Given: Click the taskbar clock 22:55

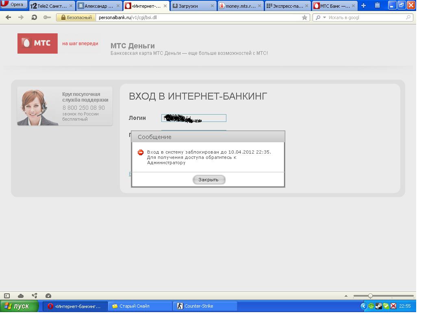Looking at the screenshot, I should (405, 306).
